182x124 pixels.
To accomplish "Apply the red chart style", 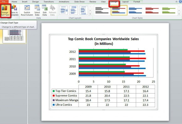I will (152, 10).
